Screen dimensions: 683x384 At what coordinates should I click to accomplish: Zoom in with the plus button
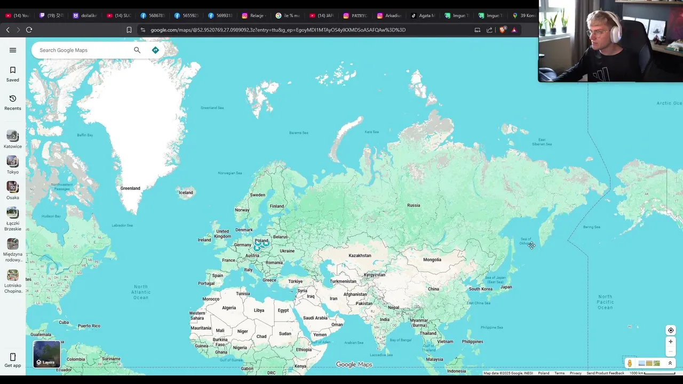pos(671,342)
